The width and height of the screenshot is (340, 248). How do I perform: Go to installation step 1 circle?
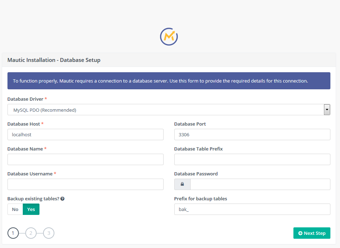[x=13, y=233]
